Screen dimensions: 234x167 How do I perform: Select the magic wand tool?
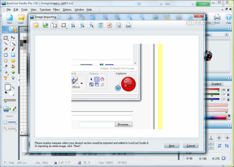13,44
